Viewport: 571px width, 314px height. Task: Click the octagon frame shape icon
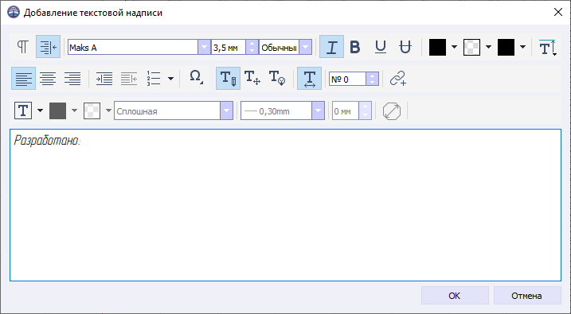click(392, 110)
